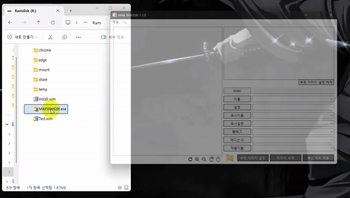Toggle the 세부 정보 details pane
This screenshot has width=350, height=198.
click(x=113, y=37)
